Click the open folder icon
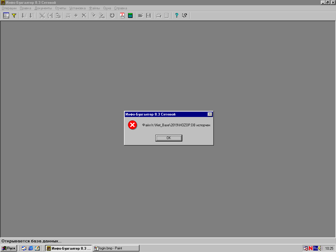Image resolution: width=336 pixels, height=252 pixels. click(141, 15)
